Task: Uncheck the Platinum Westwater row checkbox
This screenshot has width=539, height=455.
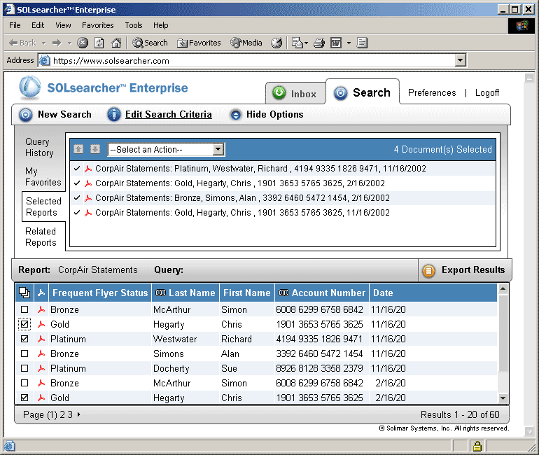Action: 24,339
